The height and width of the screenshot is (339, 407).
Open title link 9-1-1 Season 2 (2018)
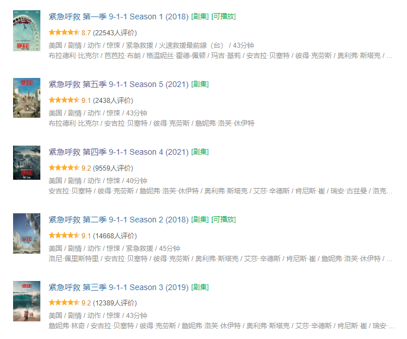coord(119,220)
